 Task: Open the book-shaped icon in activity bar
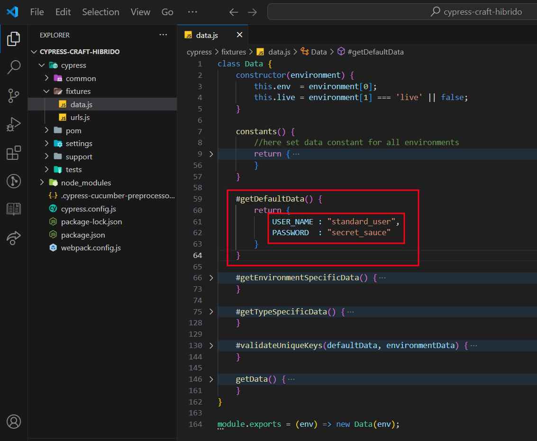pyautogui.click(x=13, y=209)
